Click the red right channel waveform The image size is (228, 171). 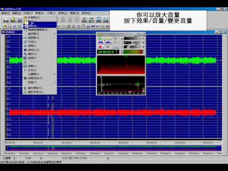[x=113, y=113]
